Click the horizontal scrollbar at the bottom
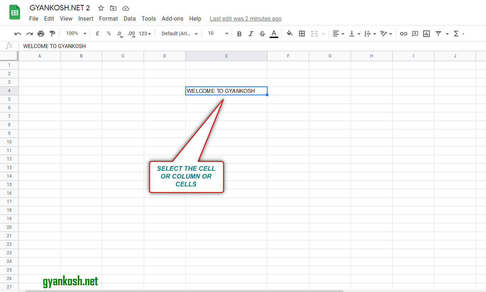486x292 pixels. pyautogui.click(x=184, y=291)
